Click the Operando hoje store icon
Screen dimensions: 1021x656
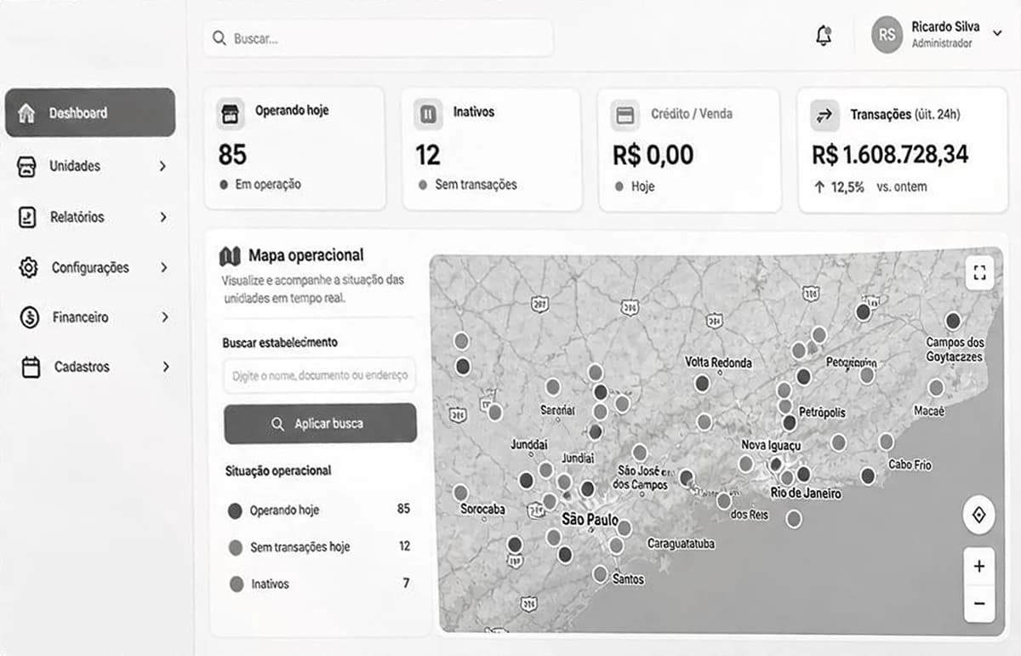click(230, 113)
